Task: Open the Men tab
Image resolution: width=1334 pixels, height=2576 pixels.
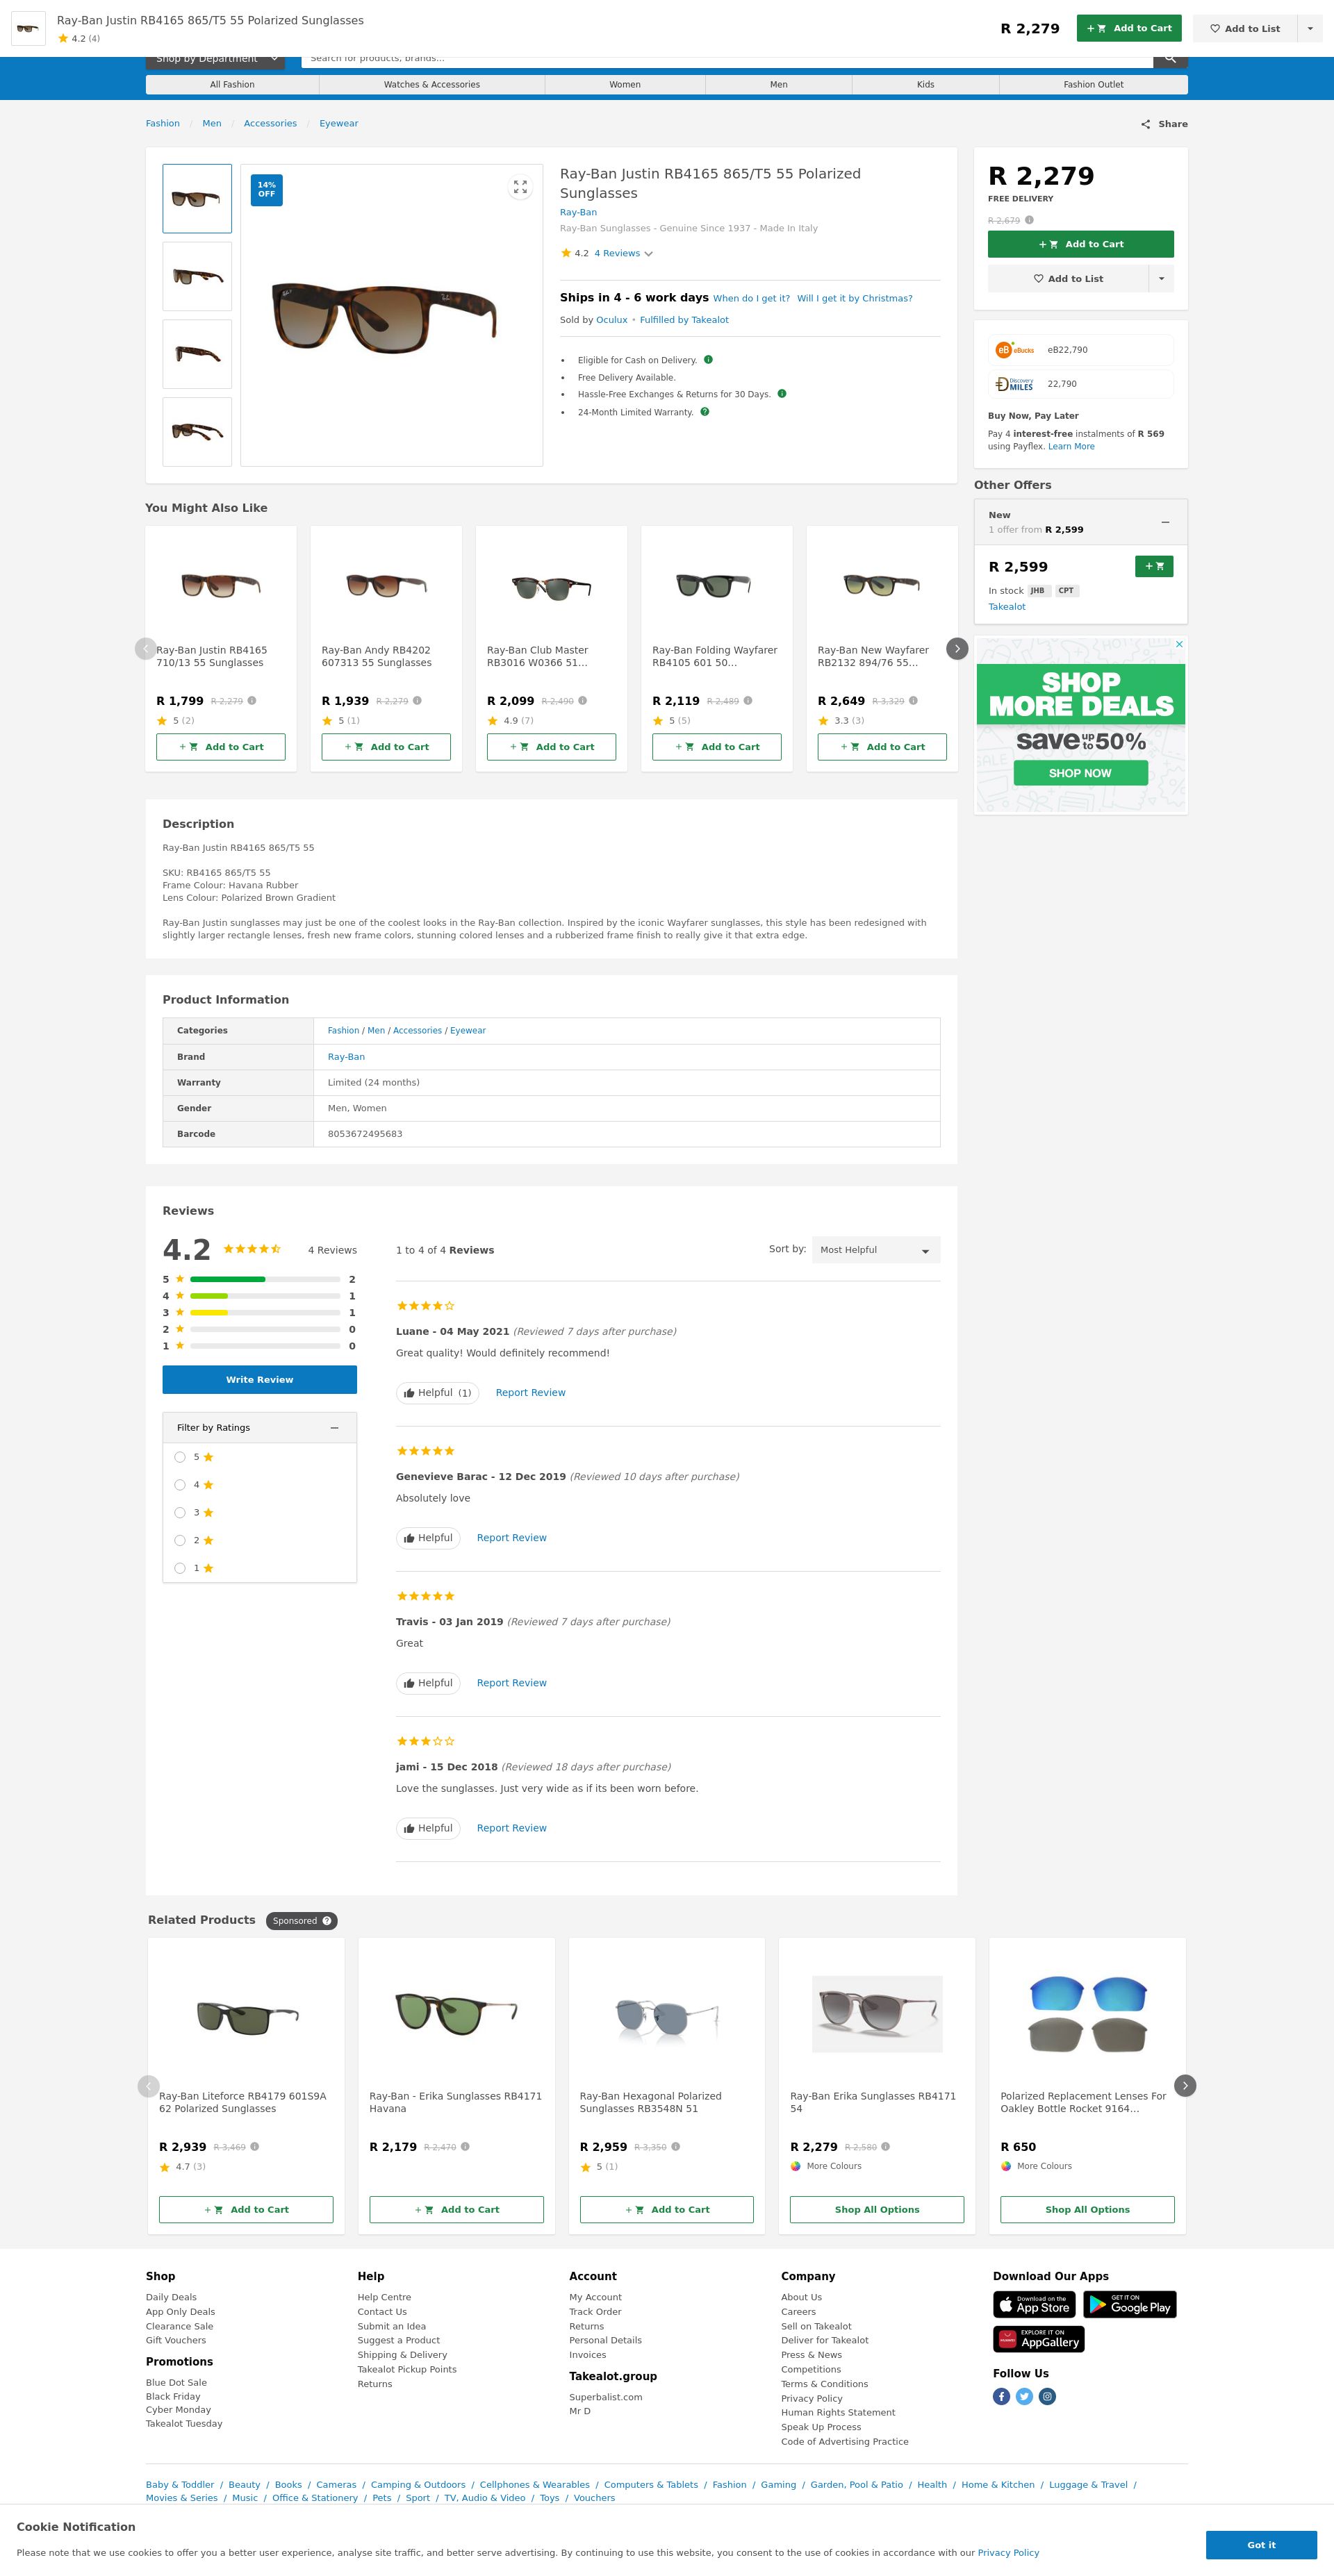Action: tap(779, 85)
